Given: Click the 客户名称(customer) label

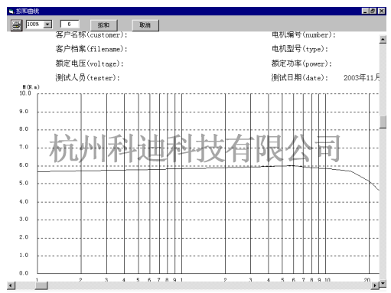Looking at the screenshot, I should click(91, 34).
